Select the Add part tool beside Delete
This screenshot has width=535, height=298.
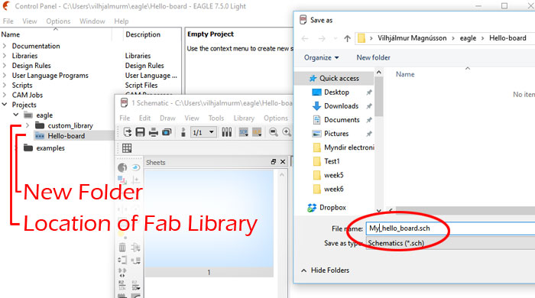[136, 247]
